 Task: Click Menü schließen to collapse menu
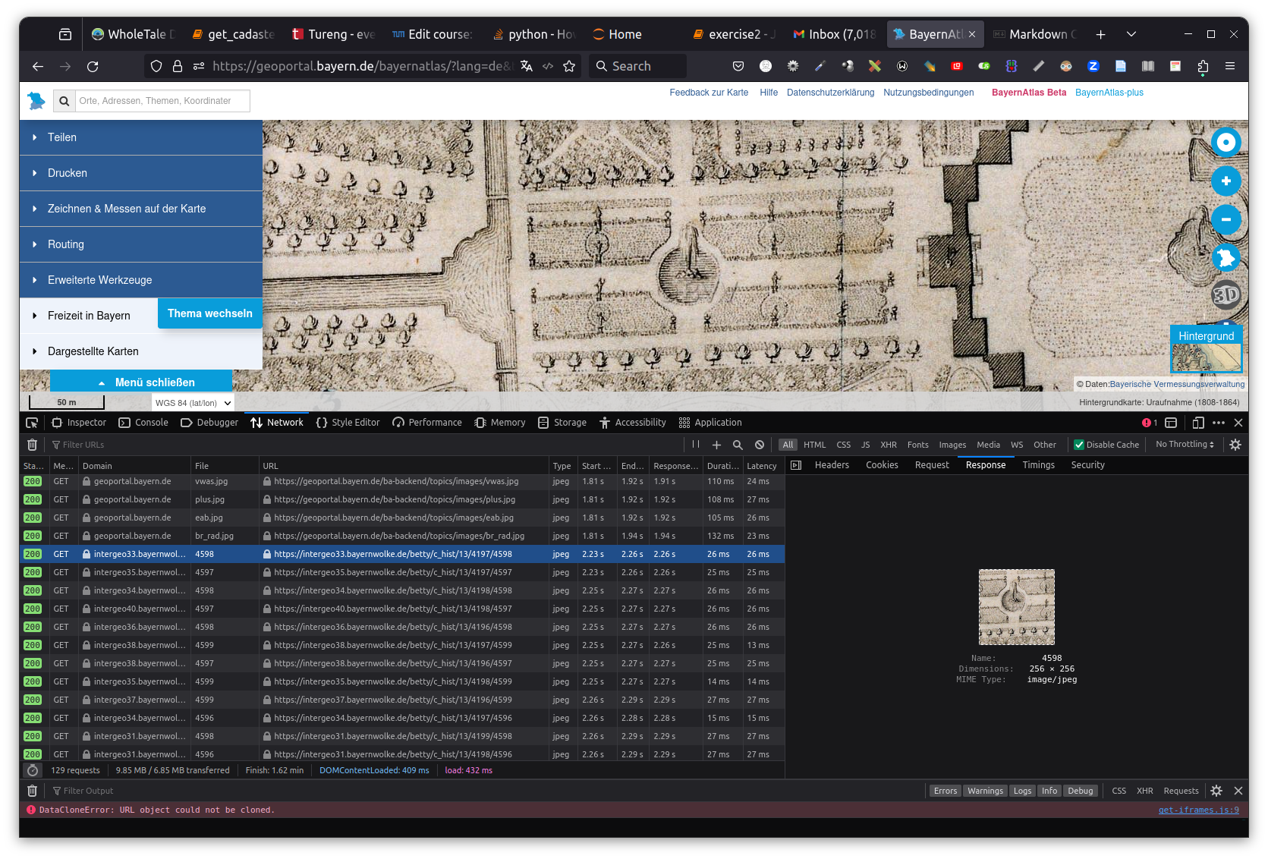point(141,382)
